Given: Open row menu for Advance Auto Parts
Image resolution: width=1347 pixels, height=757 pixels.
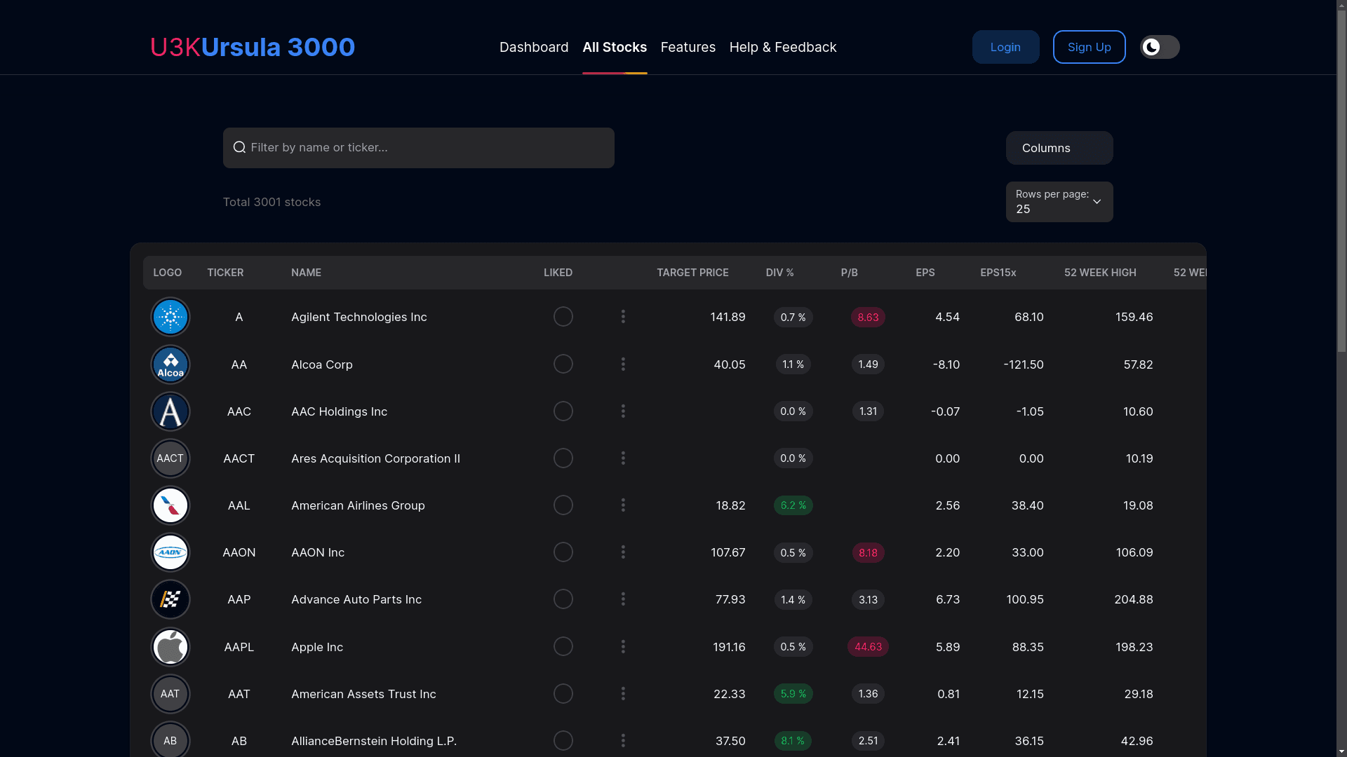Looking at the screenshot, I should click(x=623, y=599).
